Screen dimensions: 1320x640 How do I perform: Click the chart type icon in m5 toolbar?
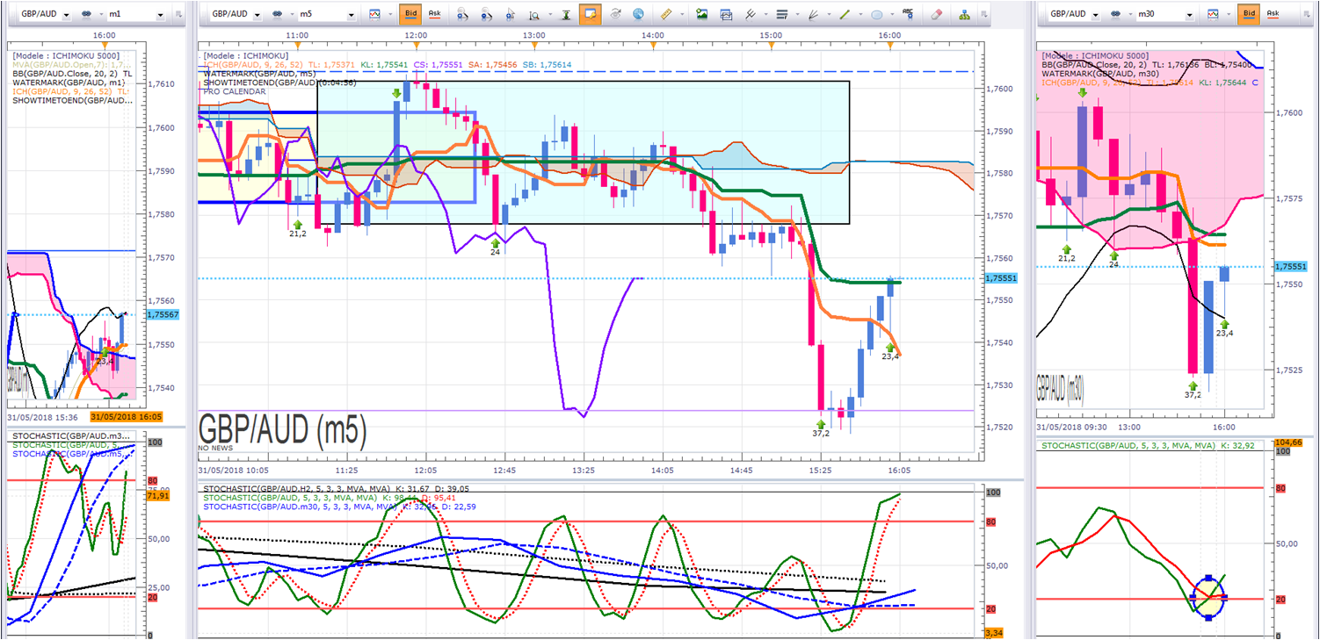pos(375,14)
